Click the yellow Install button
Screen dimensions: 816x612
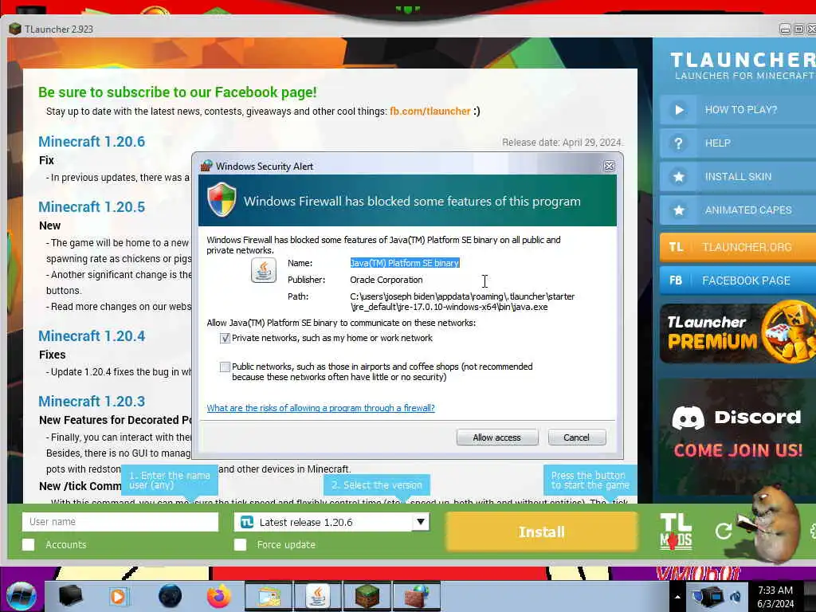point(542,532)
